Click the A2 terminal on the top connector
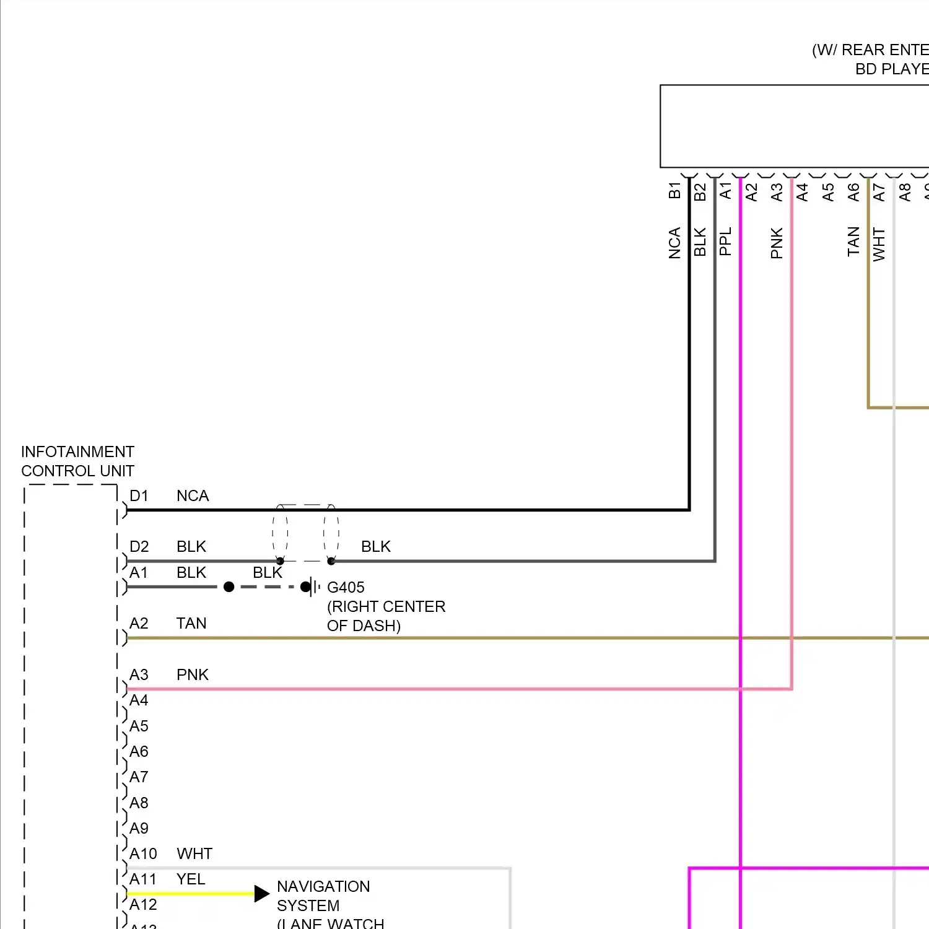The width and height of the screenshot is (929, 929). pyautogui.click(x=751, y=192)
